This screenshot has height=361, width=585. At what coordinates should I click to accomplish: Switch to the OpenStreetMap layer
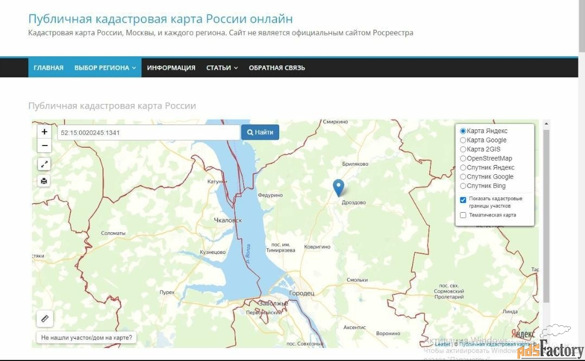tap(463, 159)
